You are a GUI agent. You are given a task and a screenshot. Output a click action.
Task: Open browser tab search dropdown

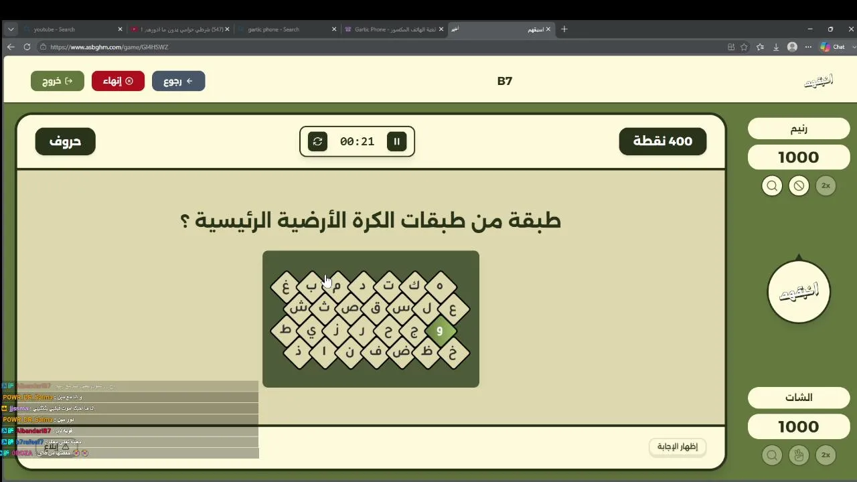(x=11, y=29)
